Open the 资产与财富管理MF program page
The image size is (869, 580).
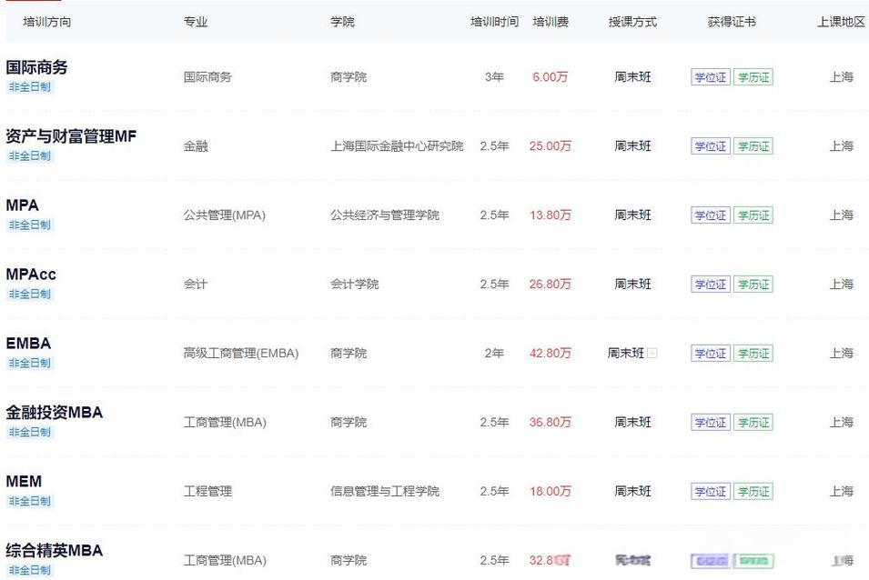(72, 136)
